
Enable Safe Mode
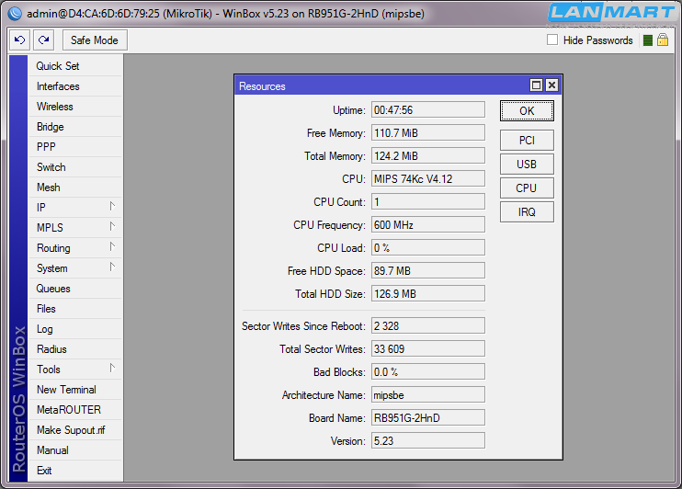click(95, 40)
